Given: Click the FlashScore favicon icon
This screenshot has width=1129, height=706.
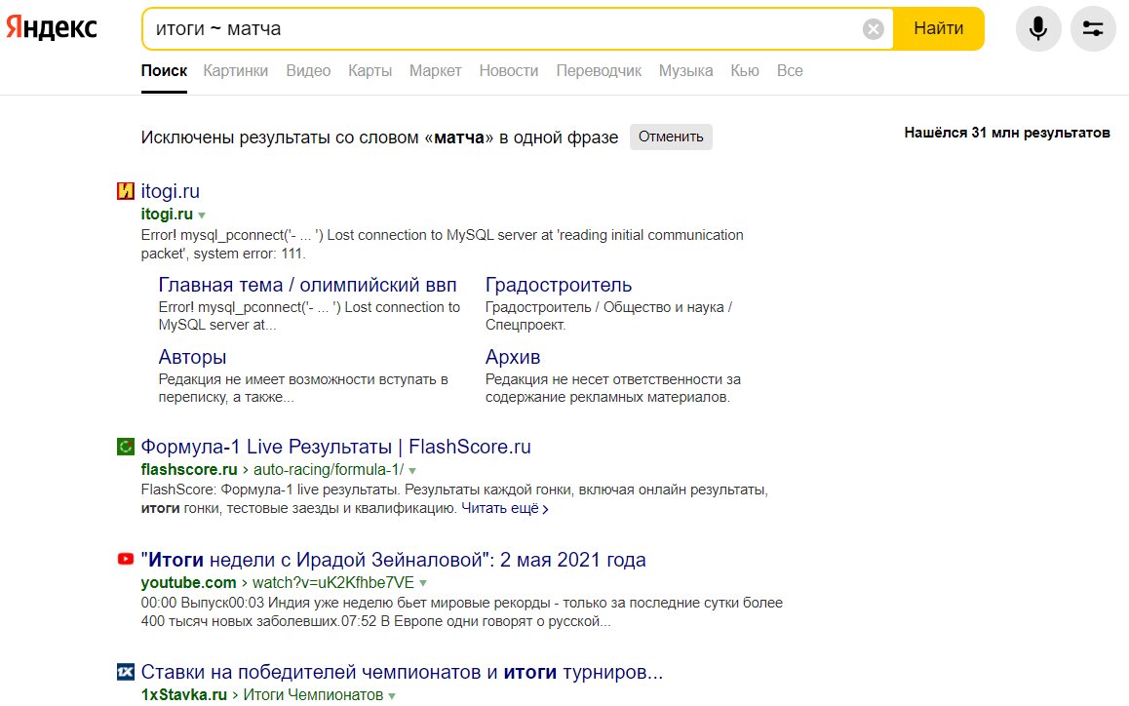Looking at the screenshot, I should pyautogui.click(x=126, y=447).
